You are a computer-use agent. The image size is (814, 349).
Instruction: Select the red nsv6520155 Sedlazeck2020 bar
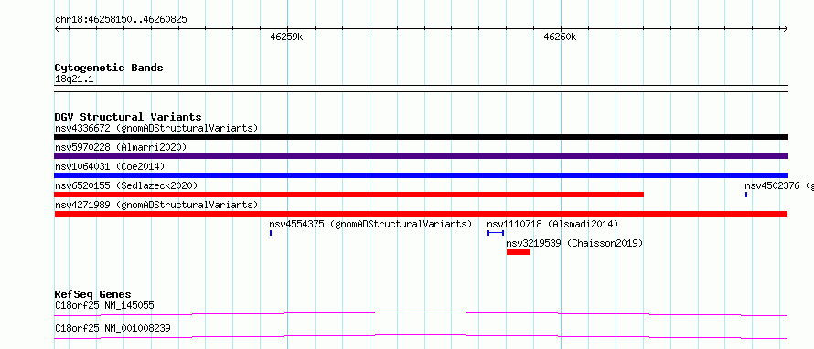point(348,195)
